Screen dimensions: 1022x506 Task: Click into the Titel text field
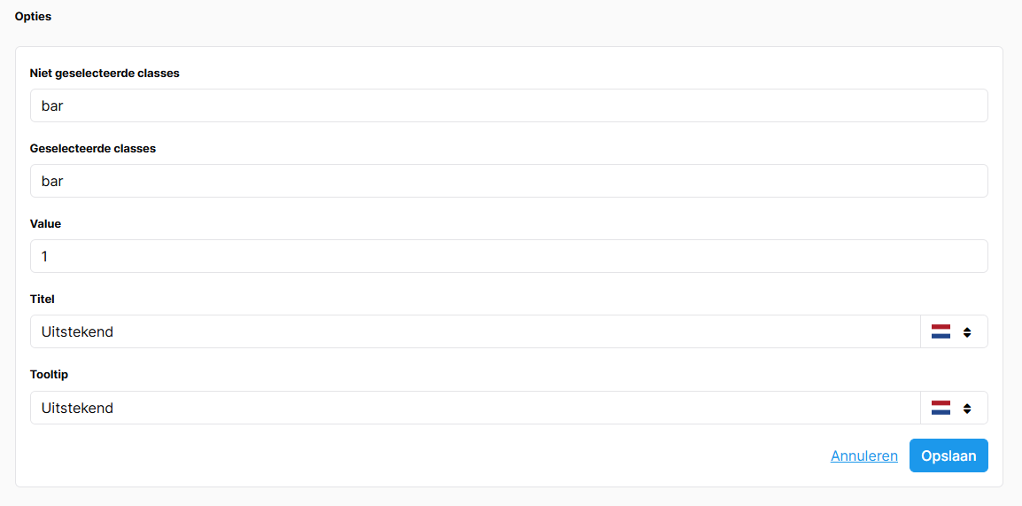pyautogui.click(x=476, y=332)
